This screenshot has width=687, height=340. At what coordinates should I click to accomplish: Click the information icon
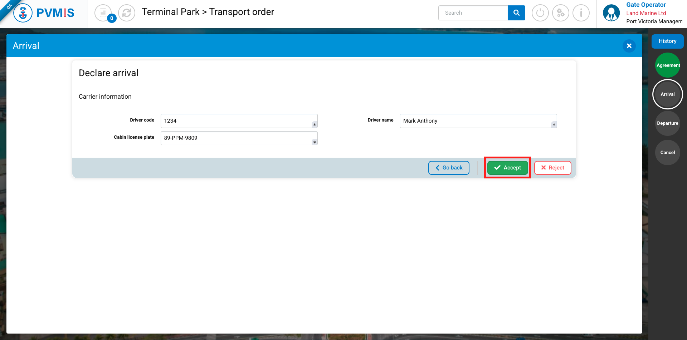(x=581, y=13)
